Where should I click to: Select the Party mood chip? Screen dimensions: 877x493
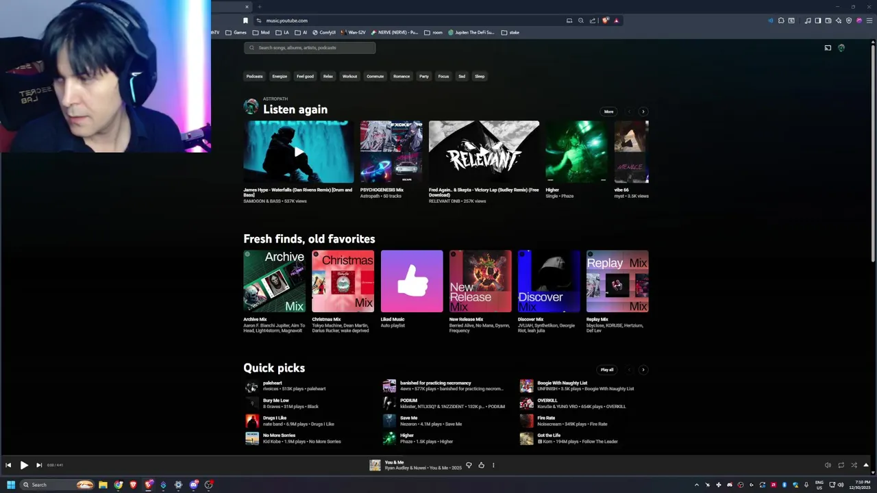point(424,76)
